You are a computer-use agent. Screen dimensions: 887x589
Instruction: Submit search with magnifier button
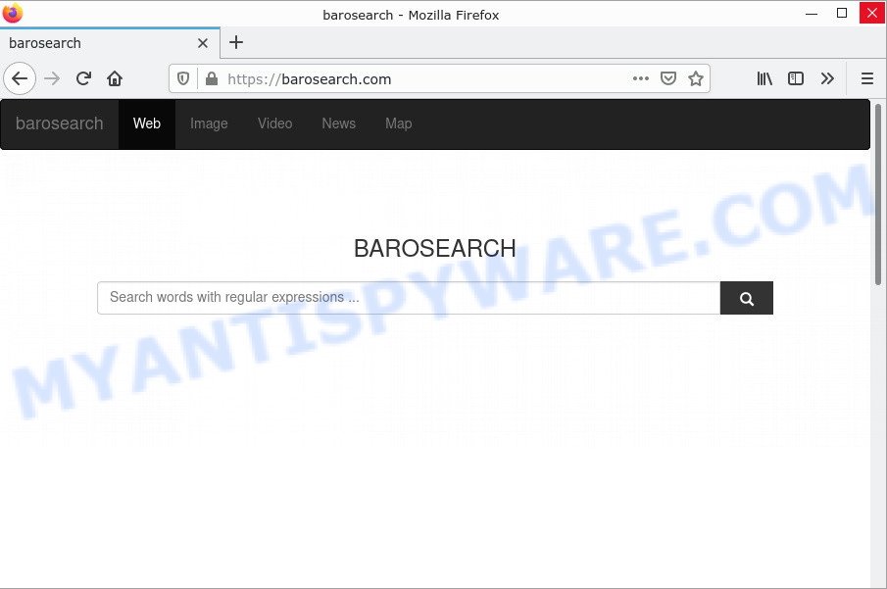click(x=747, y=298)
